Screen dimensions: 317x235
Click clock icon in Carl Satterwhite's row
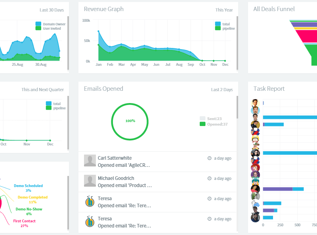click(x=210, y=158)
